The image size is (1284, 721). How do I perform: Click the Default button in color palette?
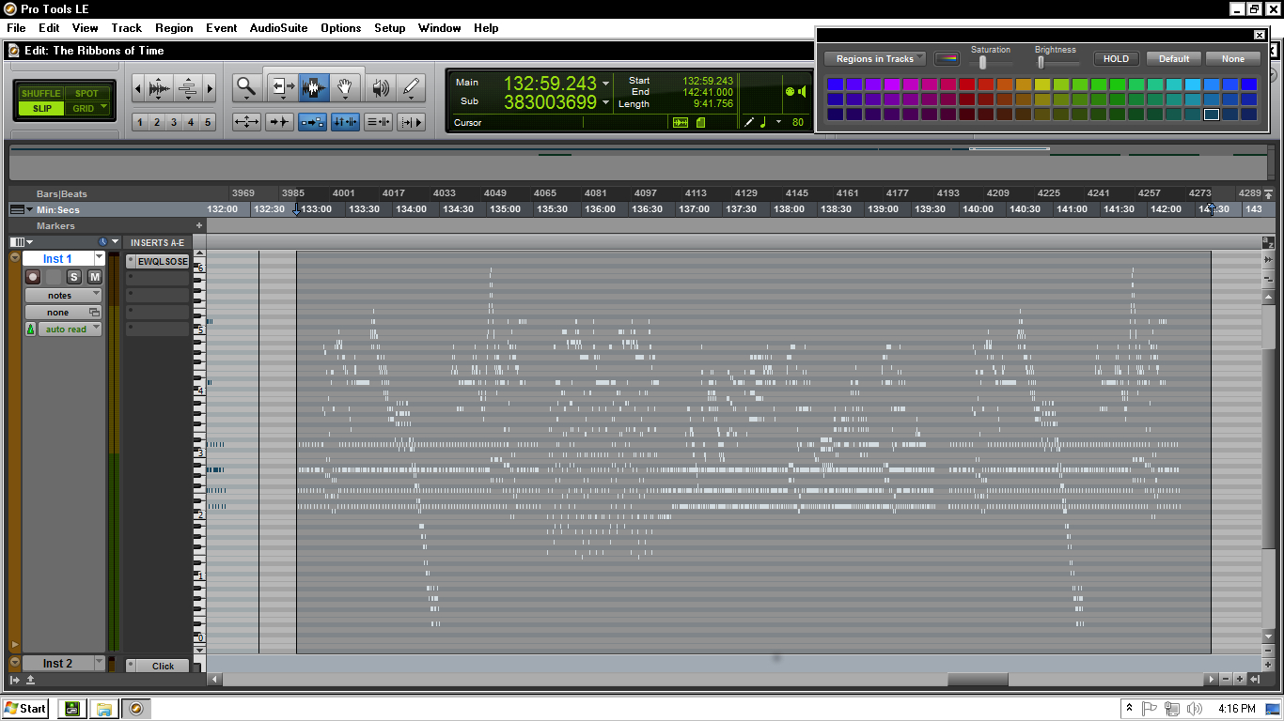[1173, 59]
